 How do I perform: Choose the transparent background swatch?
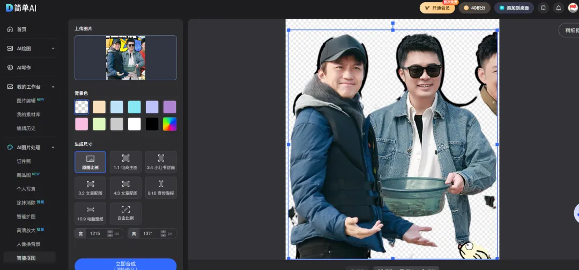point(81,107)
